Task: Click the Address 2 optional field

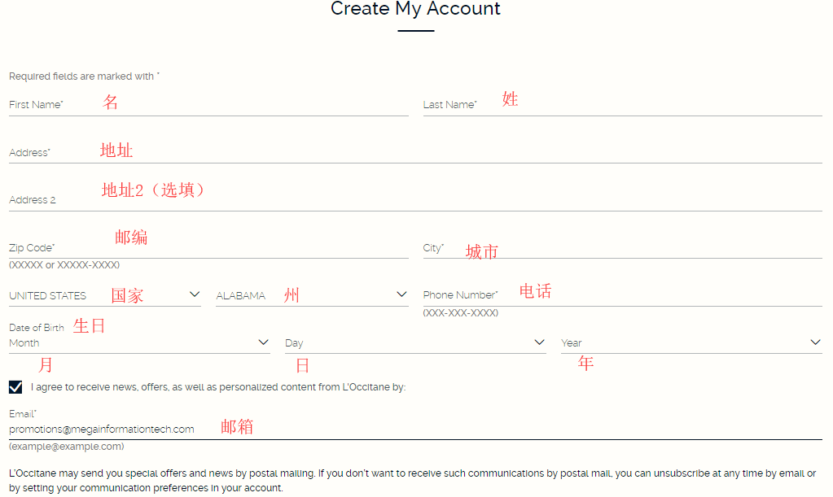Action: point(415,200)
